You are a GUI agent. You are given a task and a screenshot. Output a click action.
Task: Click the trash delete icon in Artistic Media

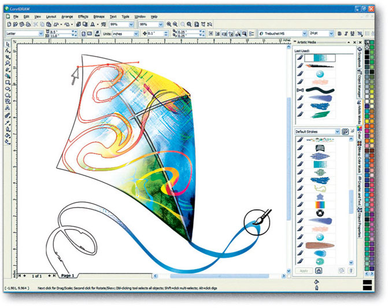pos(350,271)
